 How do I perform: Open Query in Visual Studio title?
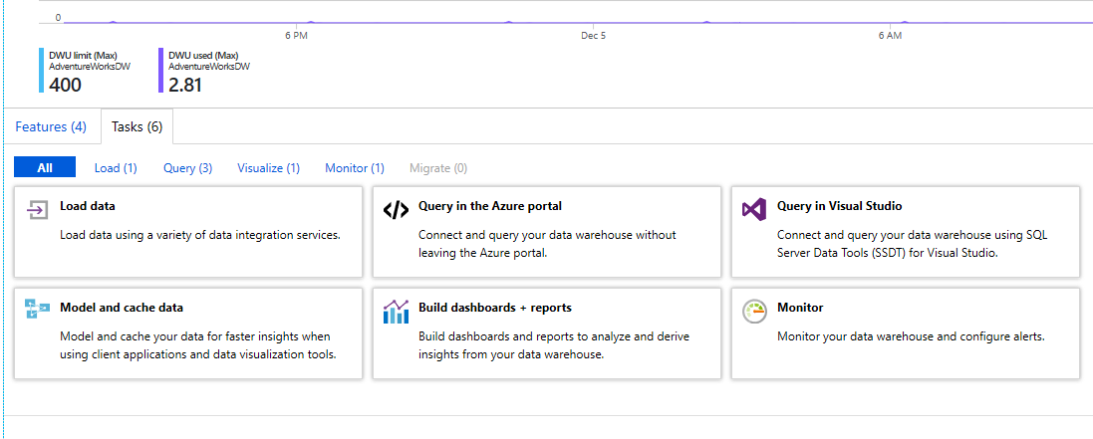coord(839,206)
